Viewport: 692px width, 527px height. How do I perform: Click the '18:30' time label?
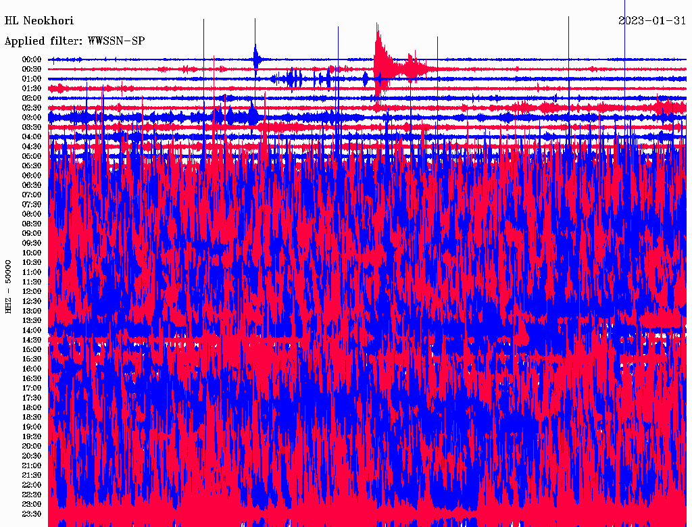(32, 418)
